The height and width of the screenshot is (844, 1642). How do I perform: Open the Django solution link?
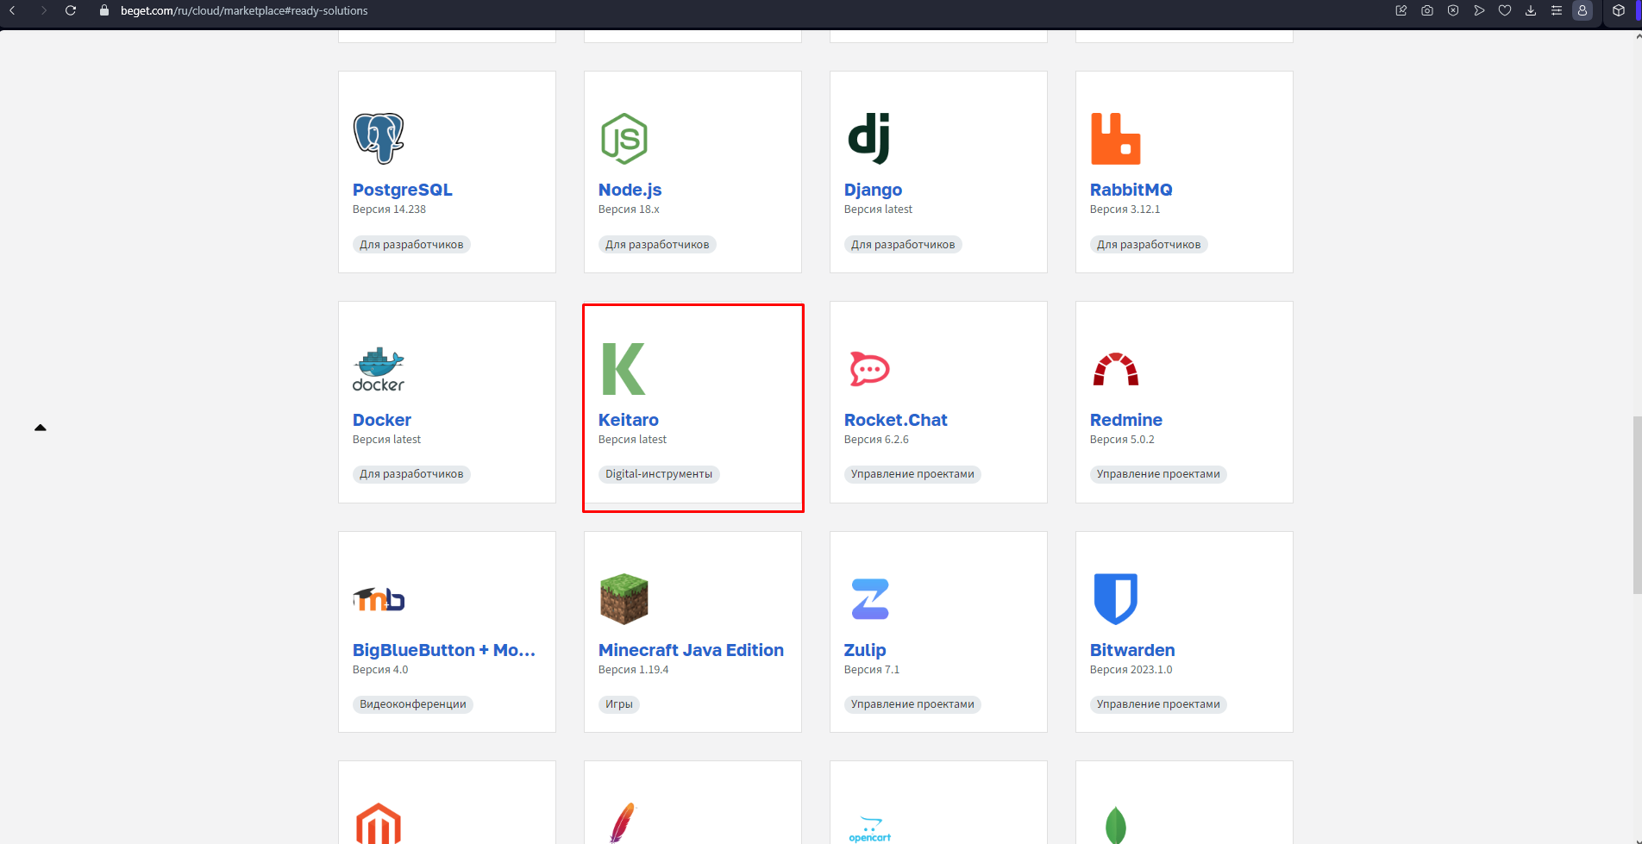pos(873,190)
